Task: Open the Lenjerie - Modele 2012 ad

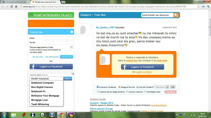Action: click(x=102, y=103)
